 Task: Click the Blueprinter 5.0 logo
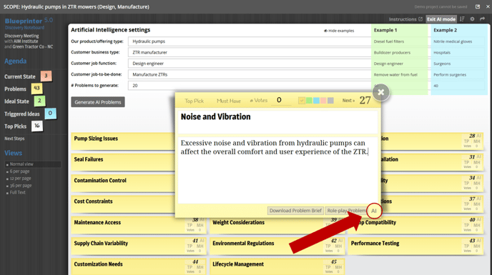click(x=29, y=21)
